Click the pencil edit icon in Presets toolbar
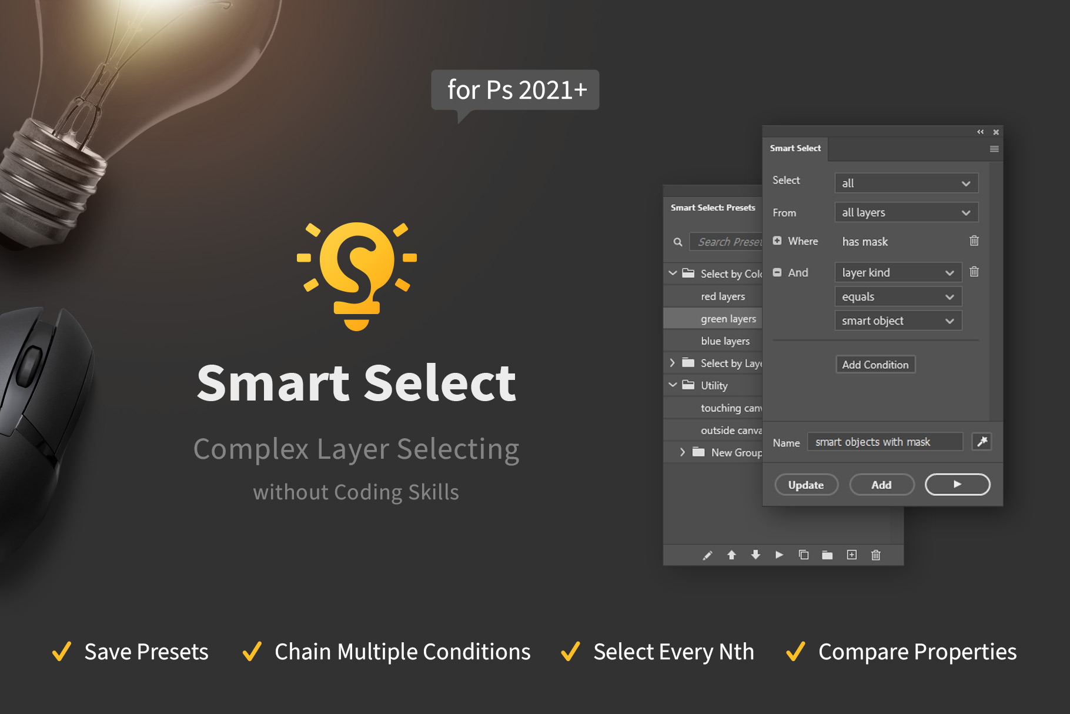This screenshot has height=714, width=1070. pos(707,555)
